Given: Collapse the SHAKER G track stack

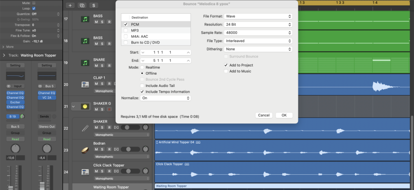Looking at the screenshot, I should 73,106.
